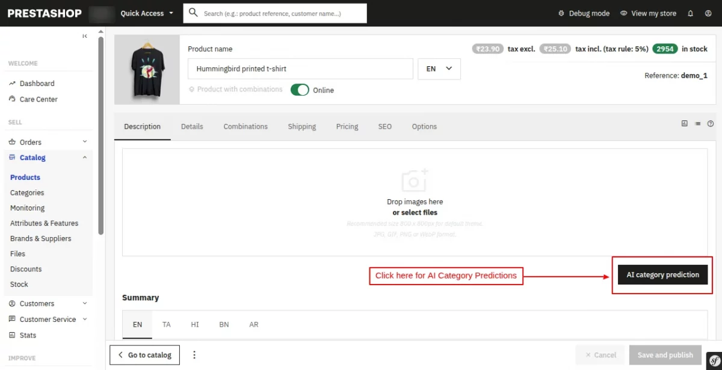Open the Quick Access dropdown

(146, 13)
